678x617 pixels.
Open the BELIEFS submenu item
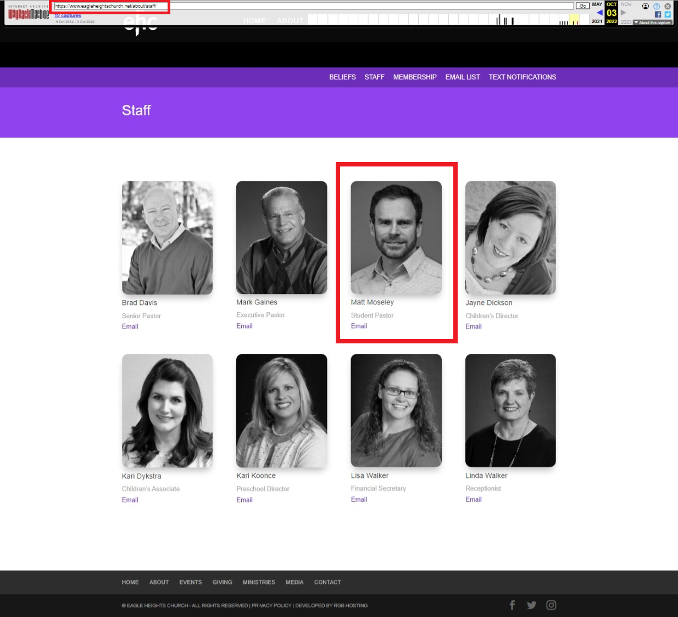click(x=342, y=77)
